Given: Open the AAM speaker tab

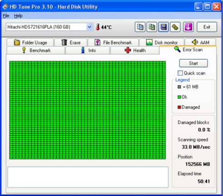Looking at the screenshot, I should pyautogui.click(x=200, y=42).
